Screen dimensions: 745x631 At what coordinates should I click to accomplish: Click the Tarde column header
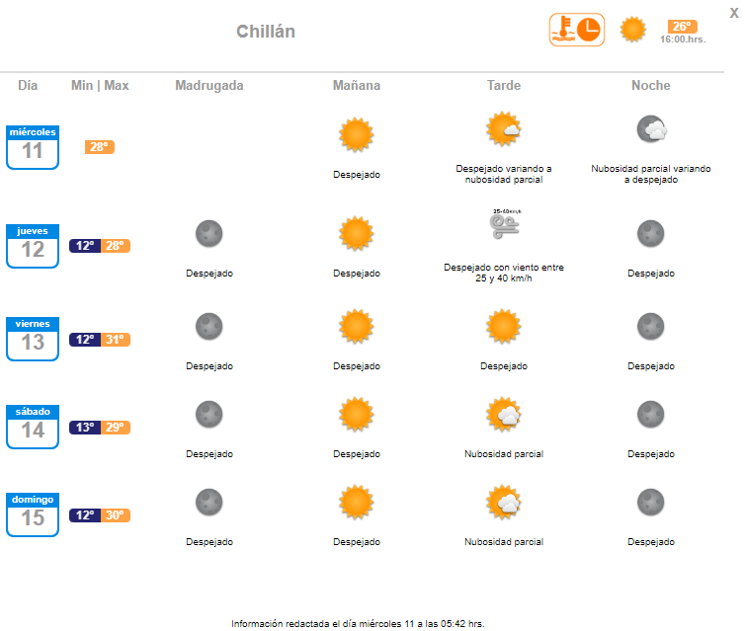(x=504, y=86)
